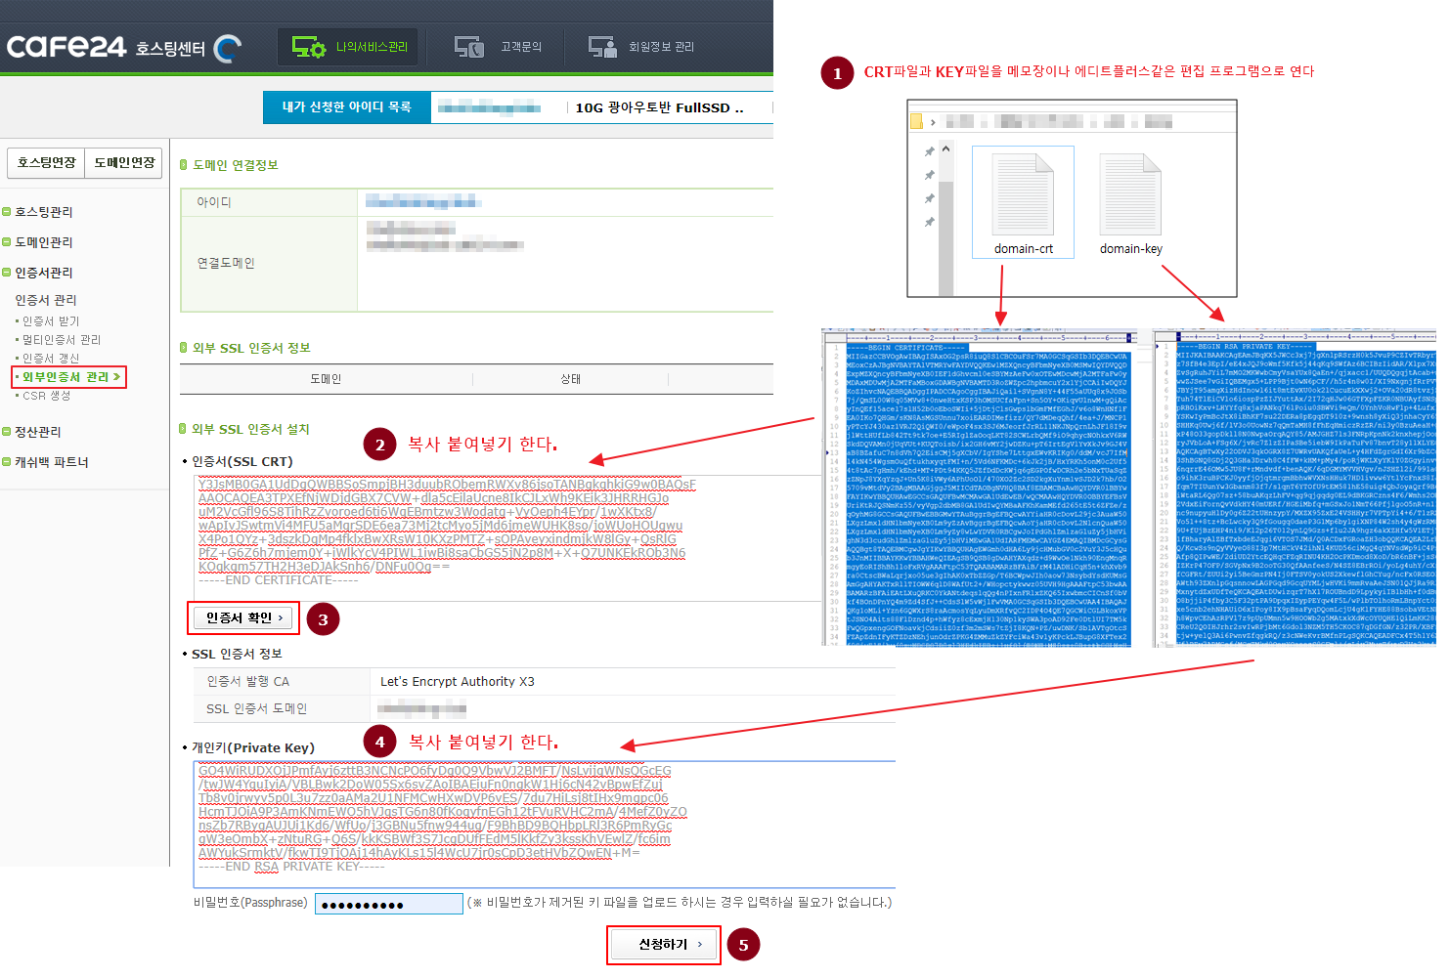The image size is (1450, 978).
Task: Collapse 인증서관리 sidebar section
Action: (x=43, y=273)
